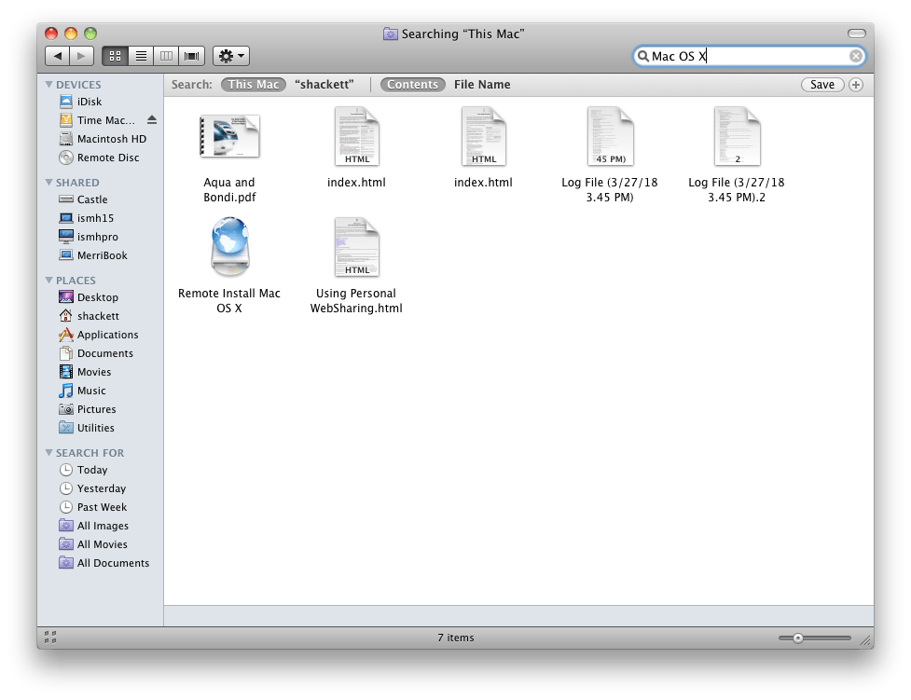
Task: Select the second index.html file, next to Log File (3/27/18 3.45 PM)
Action: point(483,137)
